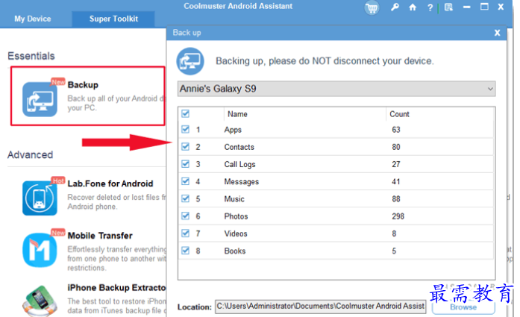Click the Name column header
This screenshot has width=520, height=317.
point(237,114)
